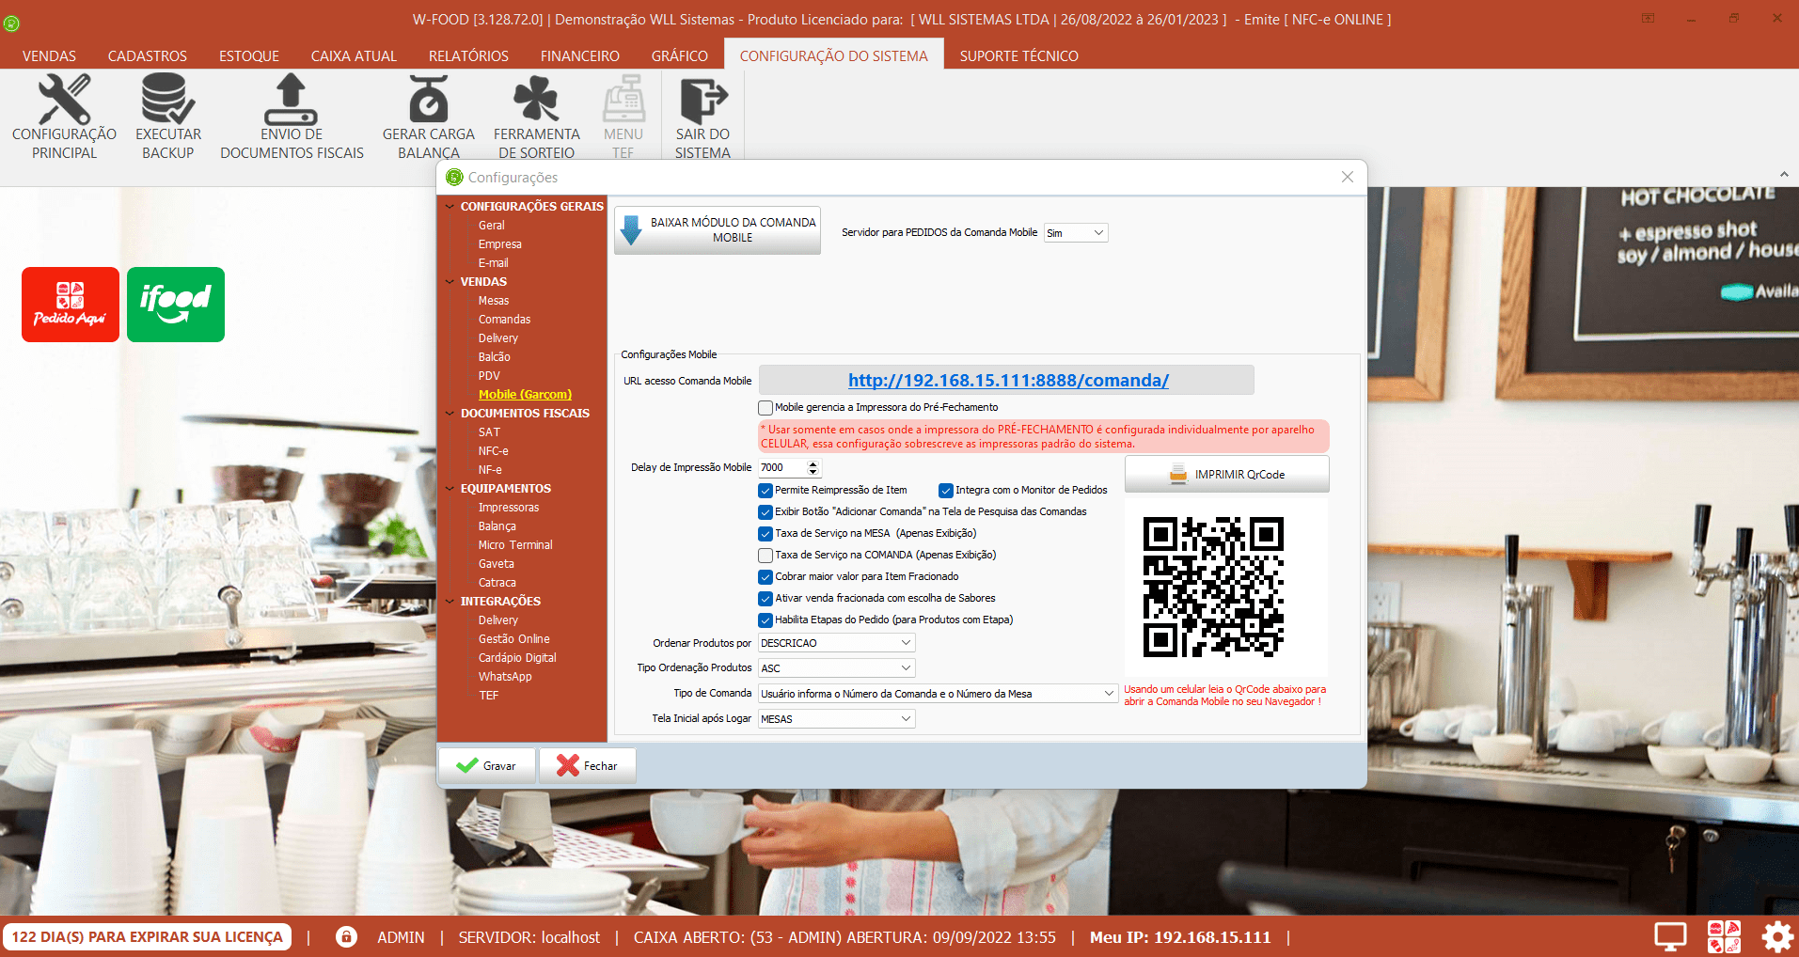Toggle Exibir Botão Adicionar Comanda checkbox
1799x957 pixels.
point(765,512)
